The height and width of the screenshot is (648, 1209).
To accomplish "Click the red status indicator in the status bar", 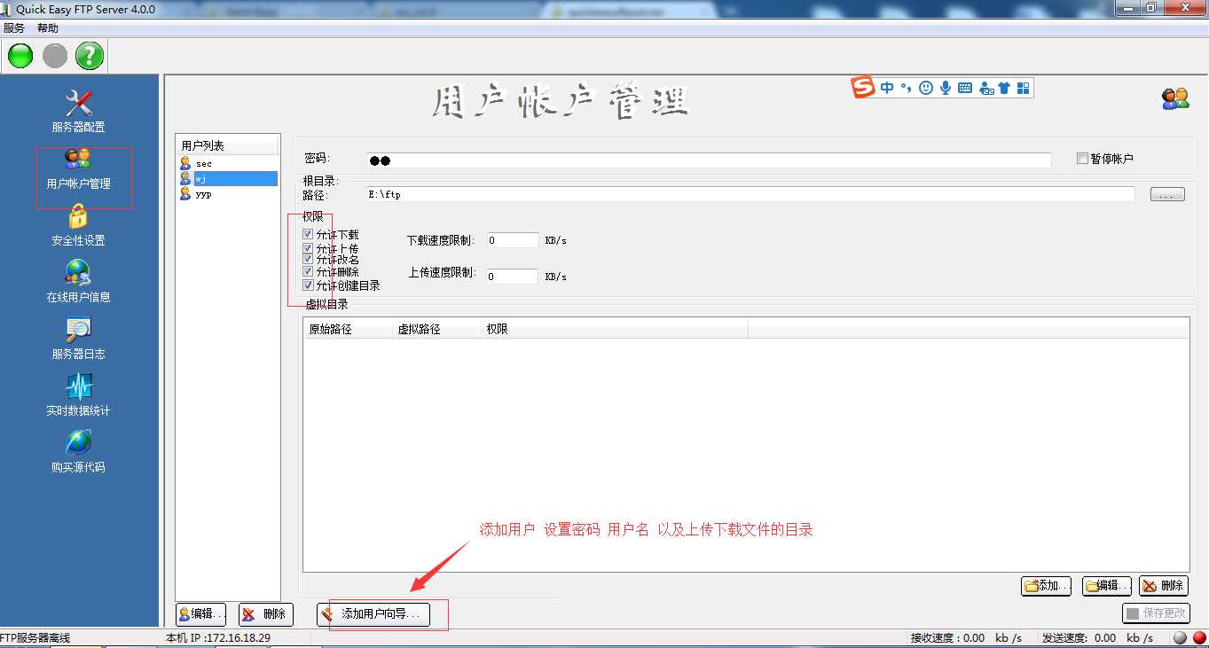I will click(x=1199, y=637).
